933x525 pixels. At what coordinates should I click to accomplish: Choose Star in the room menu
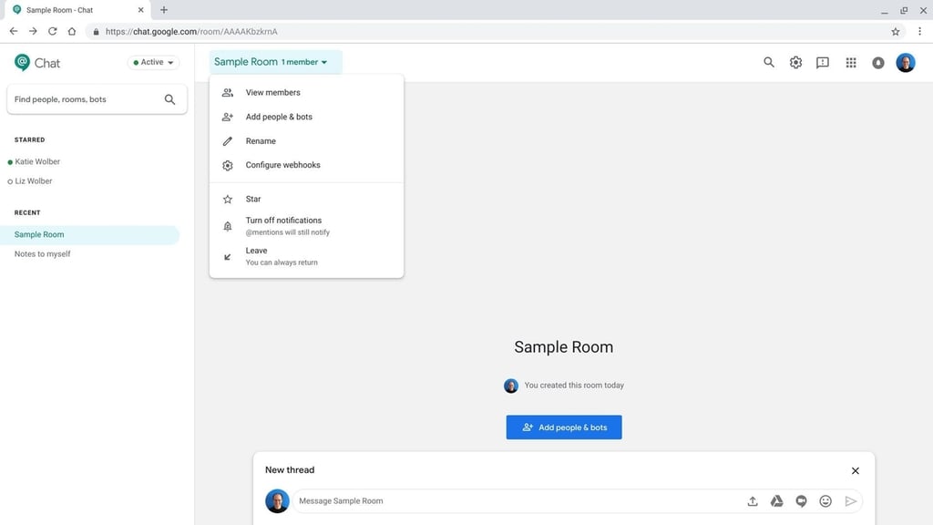click(306, 199)
